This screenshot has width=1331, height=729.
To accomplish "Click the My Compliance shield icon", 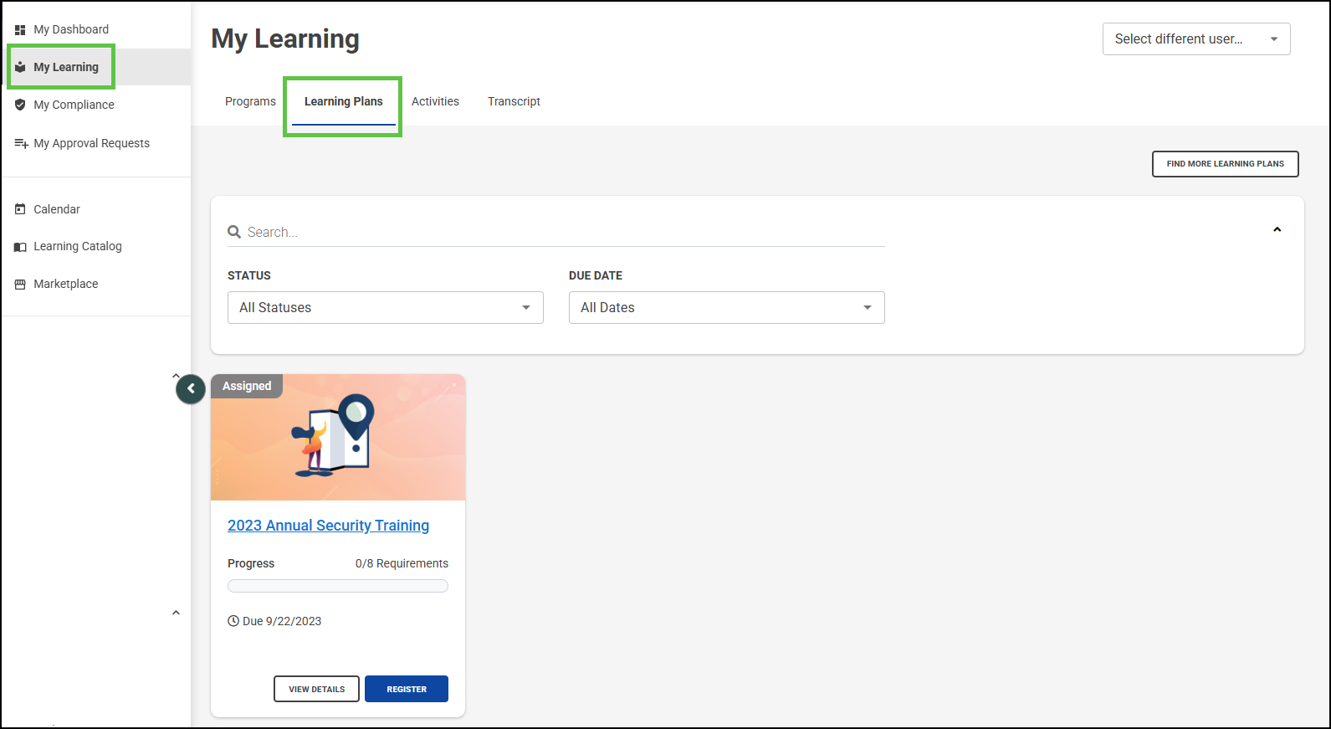I will coord(20,105).
